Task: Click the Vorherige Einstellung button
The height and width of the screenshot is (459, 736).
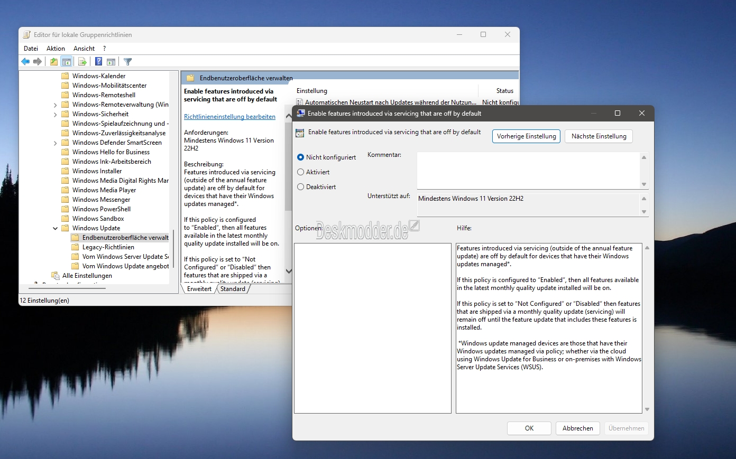Action: (x=526, y=136)
